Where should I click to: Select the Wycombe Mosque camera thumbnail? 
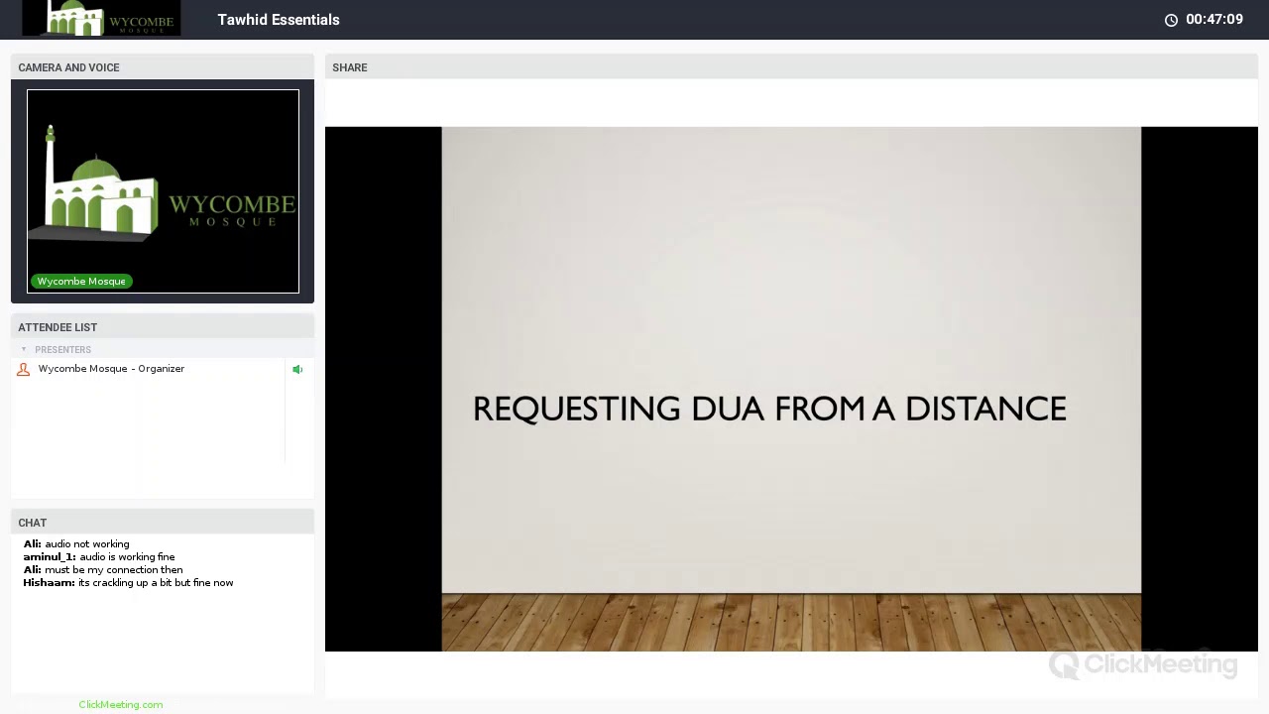click(x=163, y=191)
